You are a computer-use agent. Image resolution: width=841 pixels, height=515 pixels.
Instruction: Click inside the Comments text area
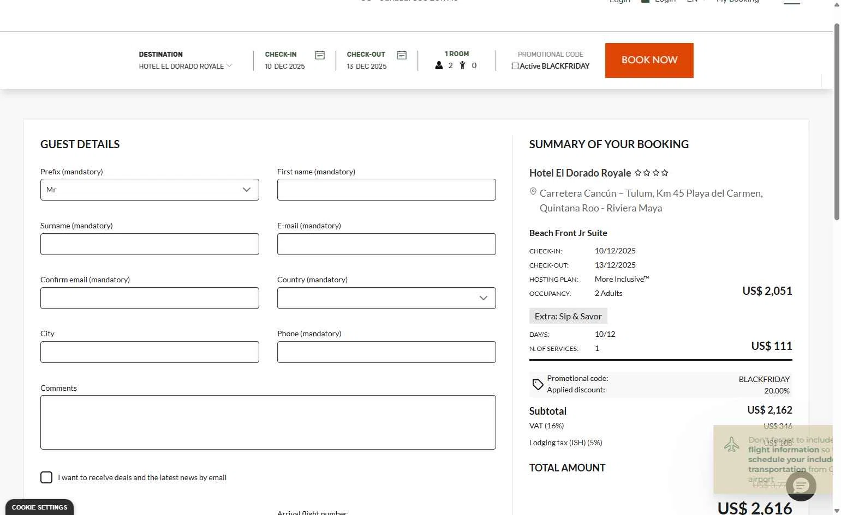pos(268,422)
